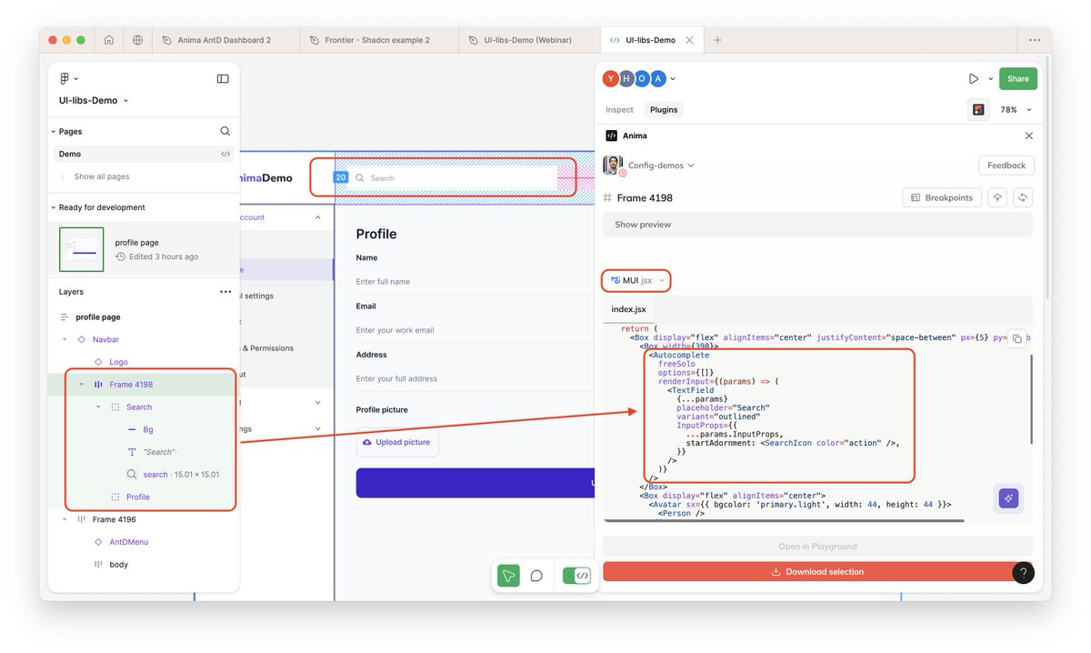
Task: Click the green Share button
Action: [x=1018, y=79]
